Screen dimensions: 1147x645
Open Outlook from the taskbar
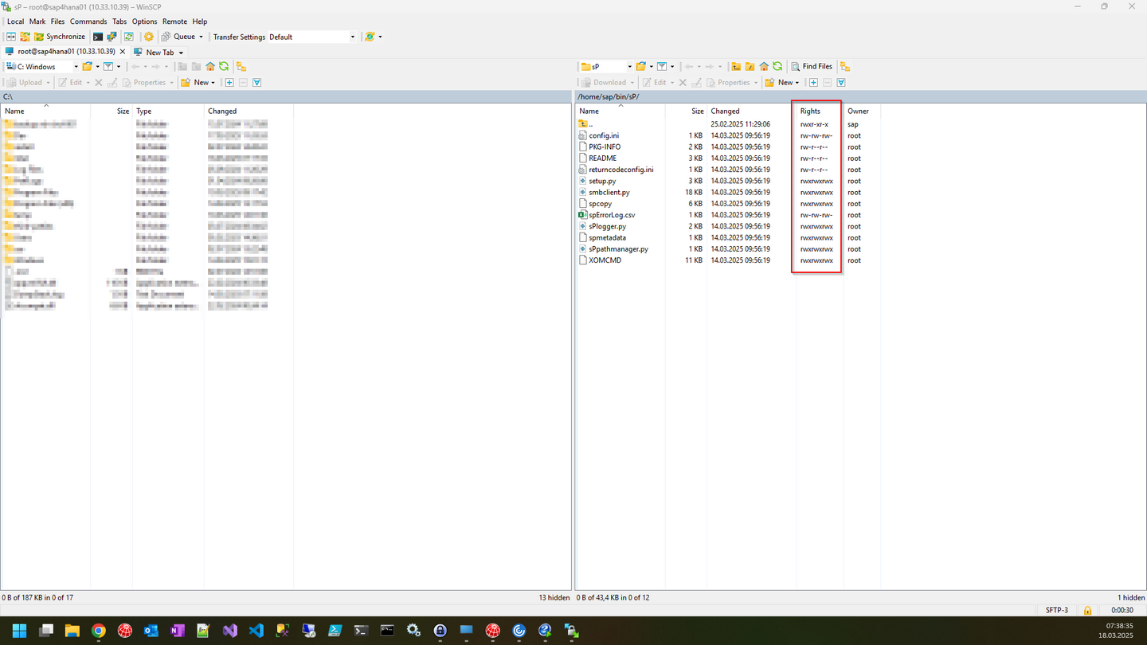click(151, 631)
